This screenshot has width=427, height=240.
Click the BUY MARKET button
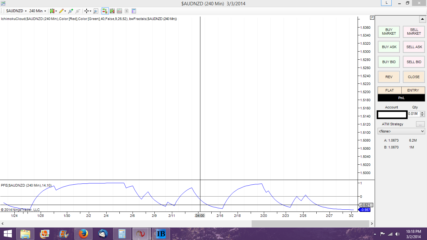click(x=389, y=32)
